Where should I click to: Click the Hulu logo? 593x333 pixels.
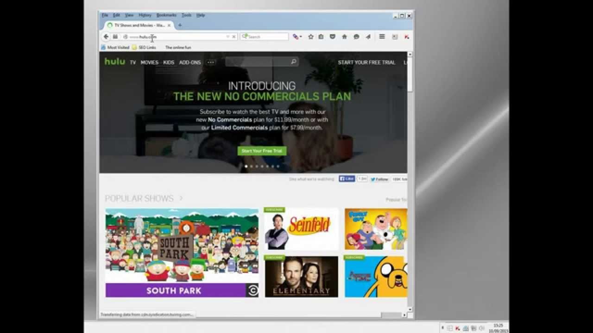(114, 61)
